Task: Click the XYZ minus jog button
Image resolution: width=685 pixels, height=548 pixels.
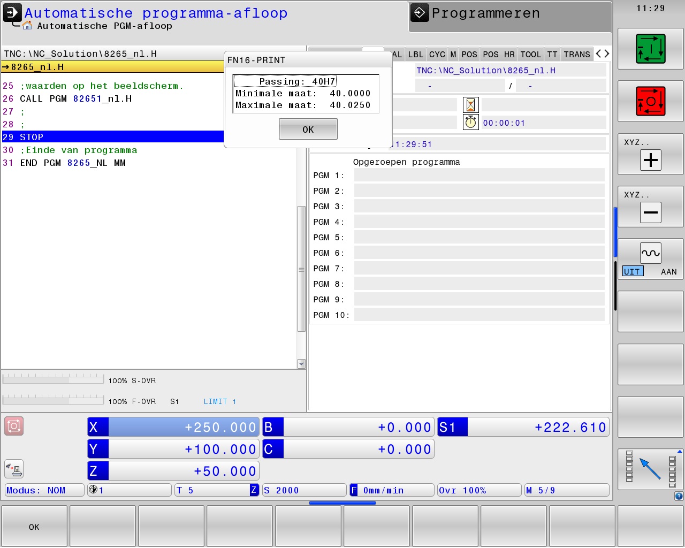Action: point(650,207)
